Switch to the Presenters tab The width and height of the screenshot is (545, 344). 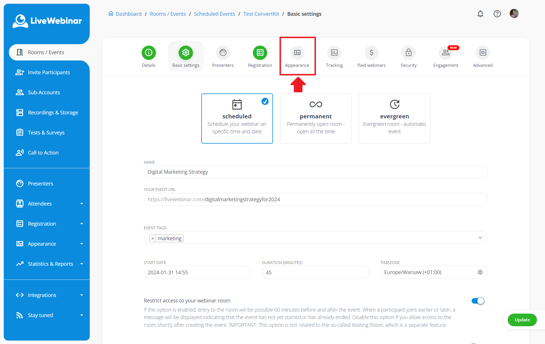pos(223,56)
